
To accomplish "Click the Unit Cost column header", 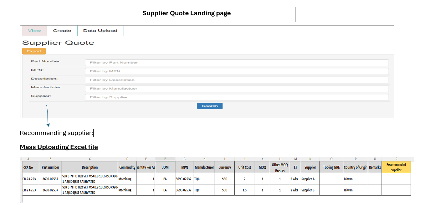I will tap(244, 167).
